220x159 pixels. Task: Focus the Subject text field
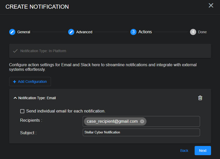141,132
